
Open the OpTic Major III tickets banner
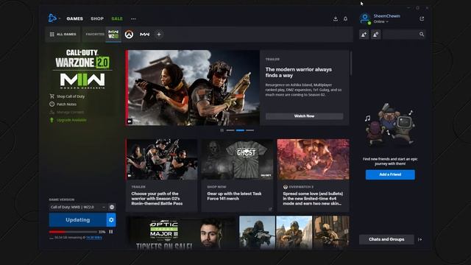tap(182, 232)
